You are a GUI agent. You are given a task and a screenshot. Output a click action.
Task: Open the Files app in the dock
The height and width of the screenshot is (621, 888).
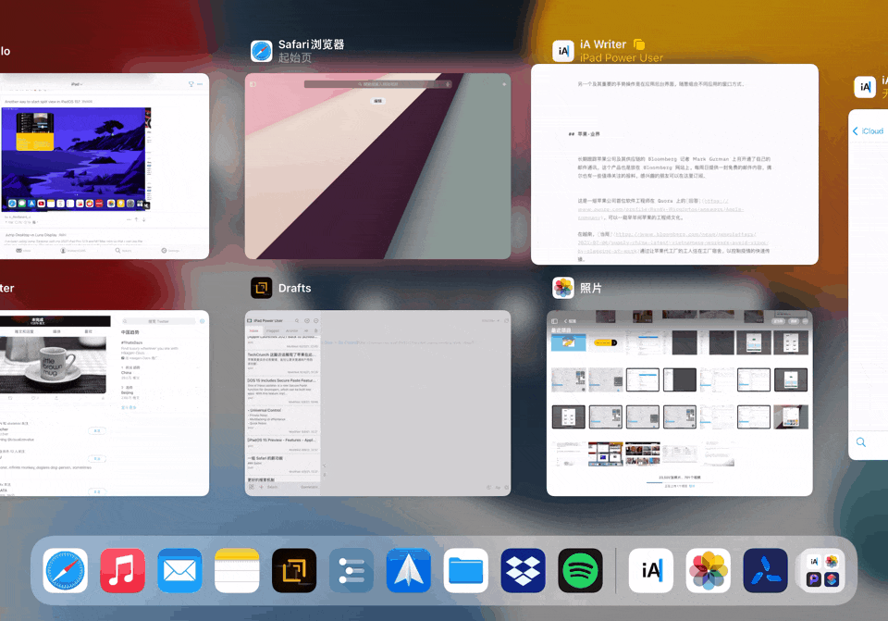465,571
